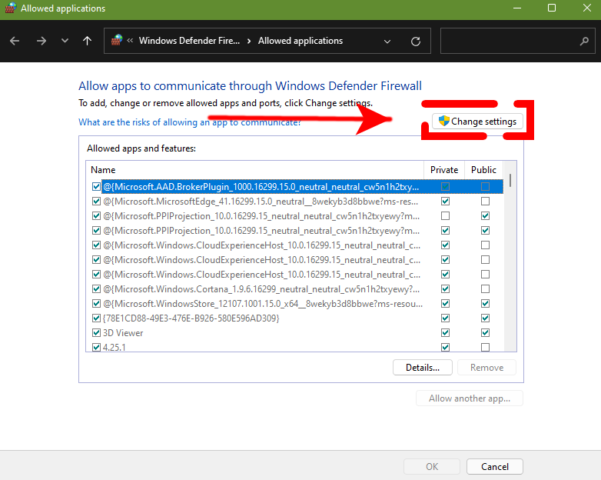Toggle Private checkbox for {78E1CD88...} entry
Viewport: 601px width, 480px height.
(445, 318)
